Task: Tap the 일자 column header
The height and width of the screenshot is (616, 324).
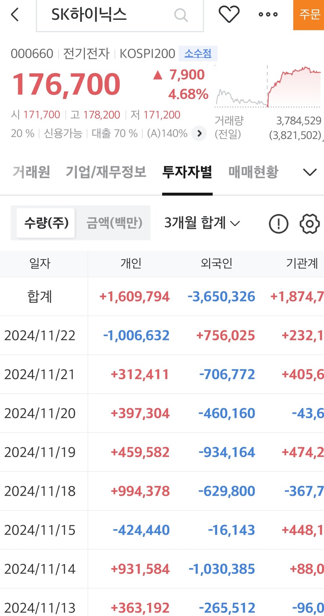Action: [40, 263]
